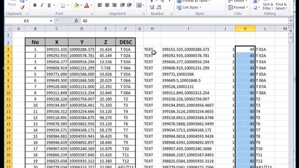
Task: Open the Borders dropdown arrow
Action: (x=68, y=5)
